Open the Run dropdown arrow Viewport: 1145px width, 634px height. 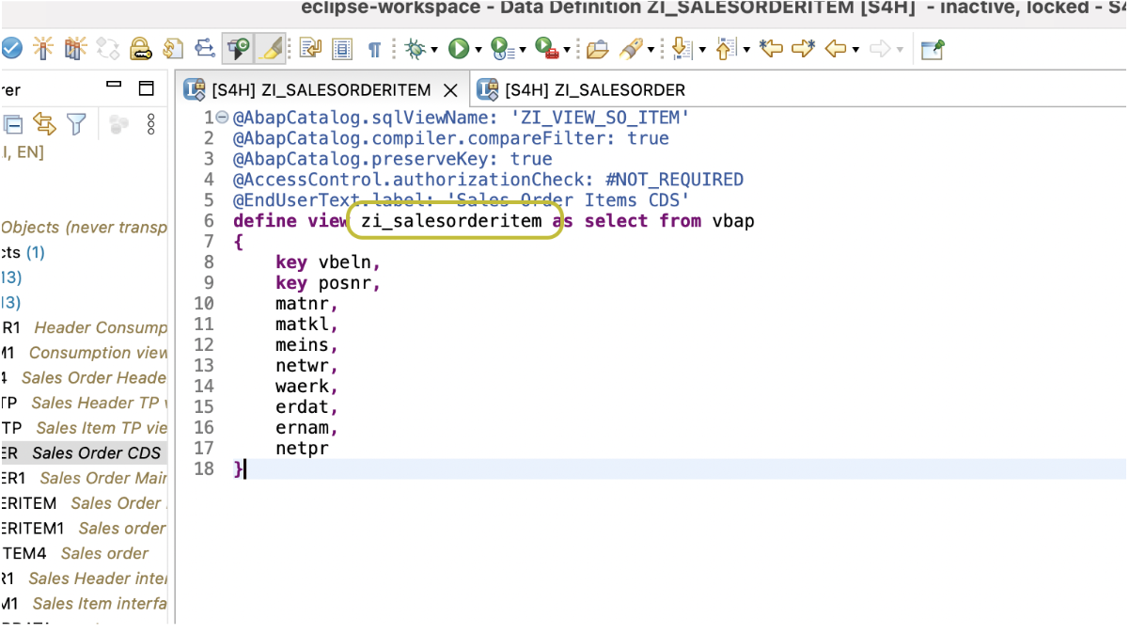[478, 49]
